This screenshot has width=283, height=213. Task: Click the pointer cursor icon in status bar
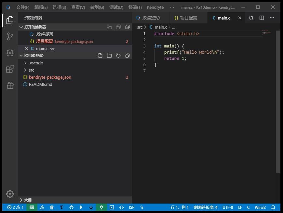coord(142,207)
